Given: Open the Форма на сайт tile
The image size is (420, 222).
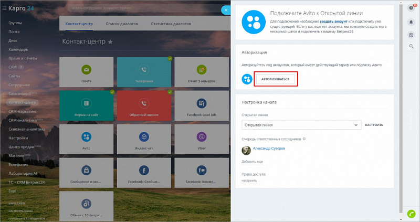Looking at the screenshot, I should coord(86,105).
